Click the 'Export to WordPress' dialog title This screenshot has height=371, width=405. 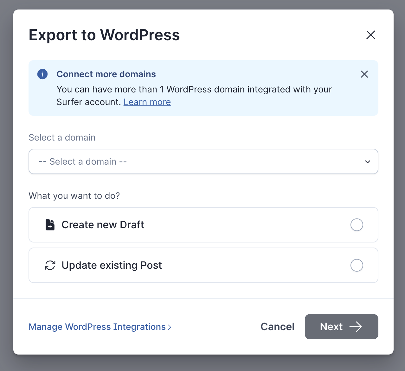[x=104, y=35]
